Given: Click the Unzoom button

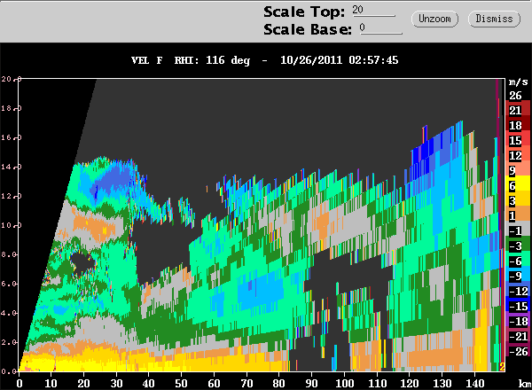Looking at the screenshot, I should coord(434,19).
